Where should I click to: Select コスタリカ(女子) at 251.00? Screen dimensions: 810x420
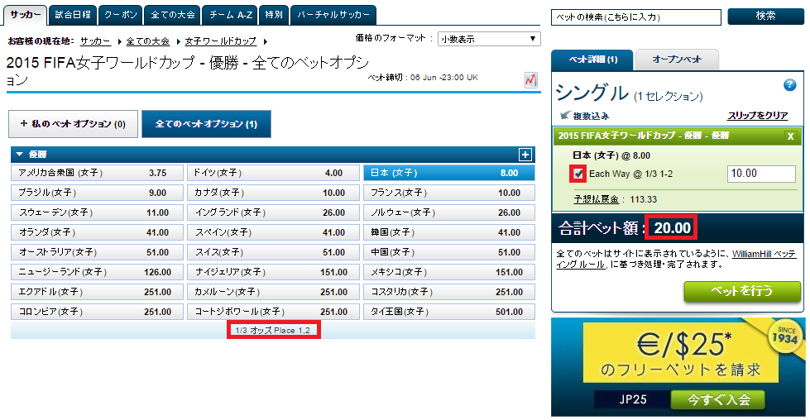[x=449, y=292]
